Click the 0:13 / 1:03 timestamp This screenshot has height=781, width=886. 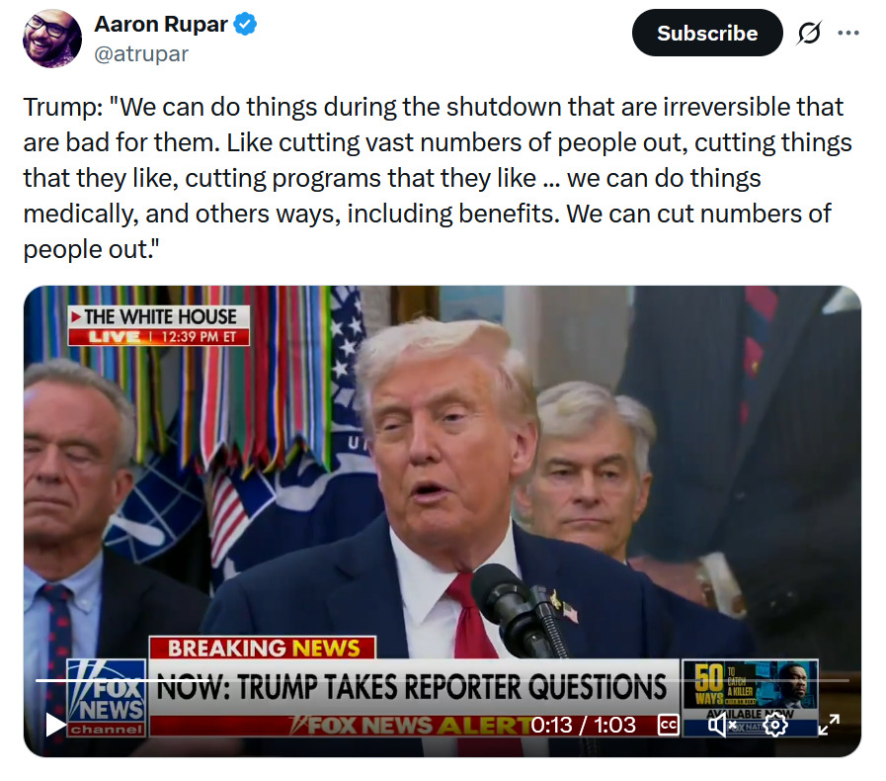coord(583,725)
